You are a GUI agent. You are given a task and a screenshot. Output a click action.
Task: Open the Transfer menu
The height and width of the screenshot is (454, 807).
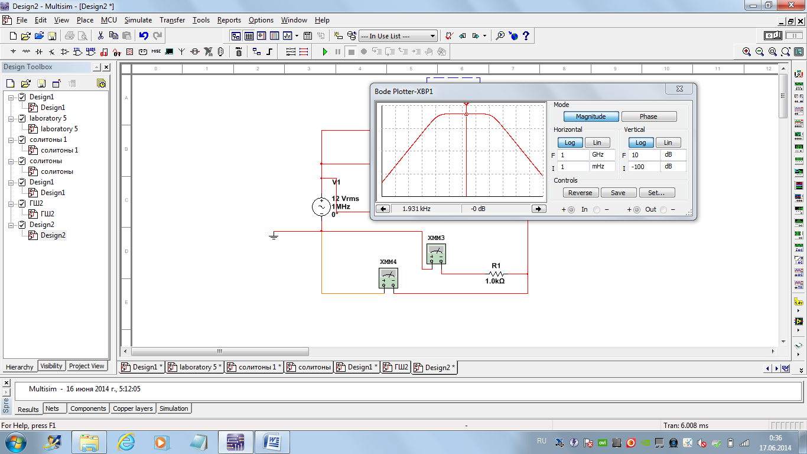[172, 20]
